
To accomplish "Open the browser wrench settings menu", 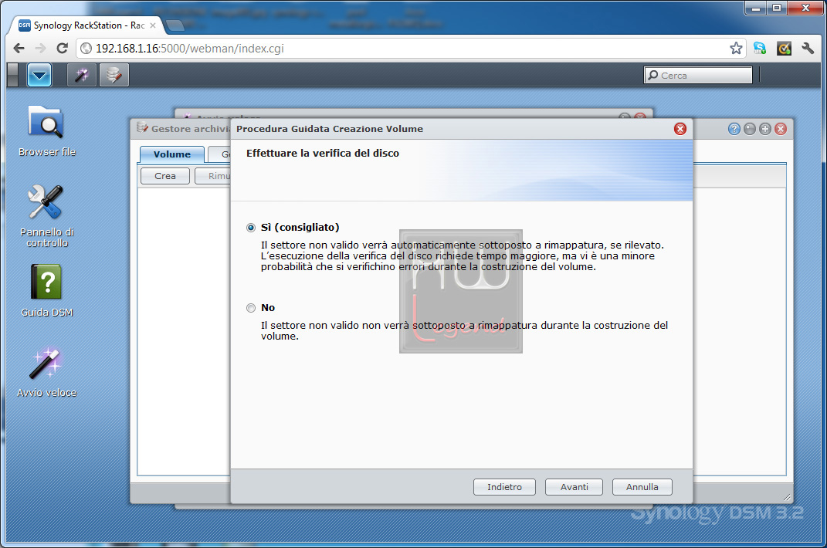I will 808,49.
